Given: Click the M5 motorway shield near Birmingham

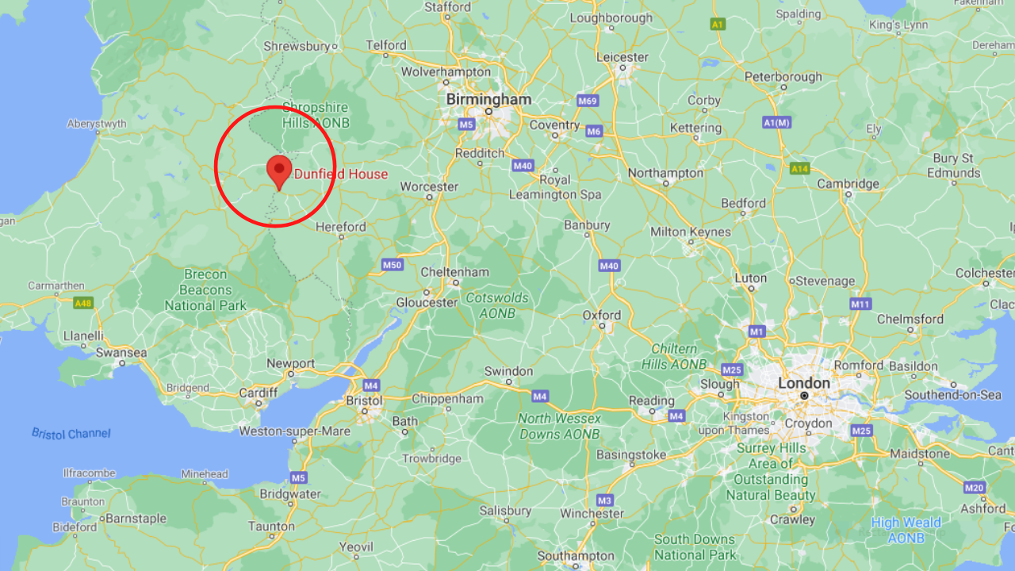Looking at the screenshot, I should 466,125.
